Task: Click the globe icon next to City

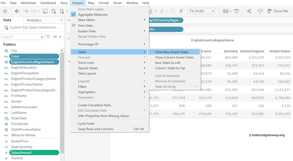Action: (x=6, y=51)
